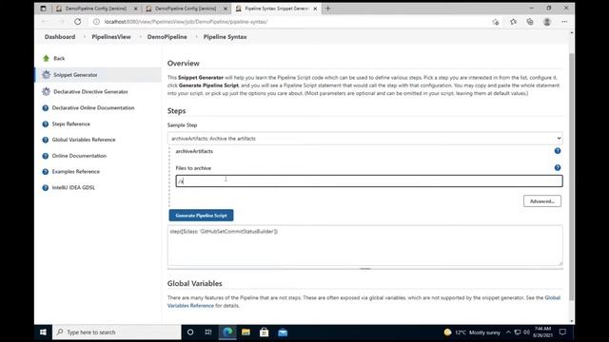This screenshot has width=609, height=342.
Task: Click the help icon beside Examples Reference
Action: 46,171
